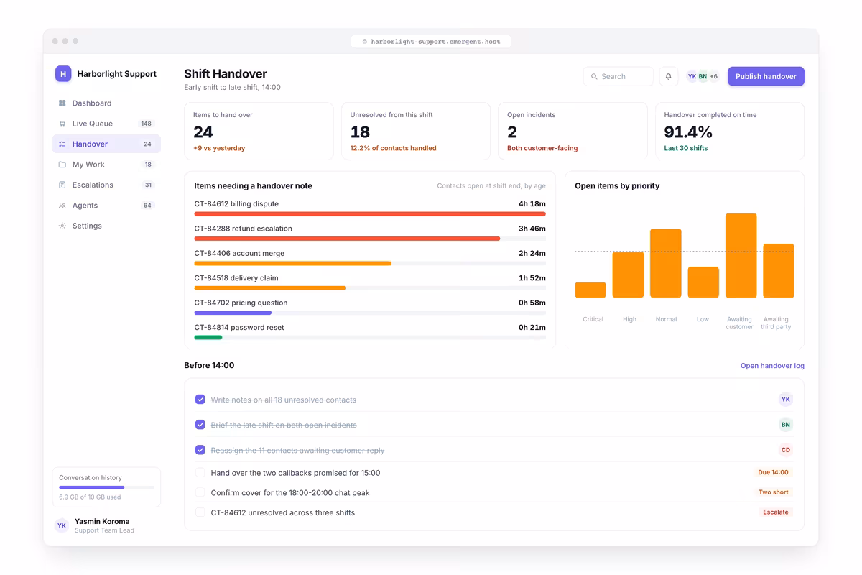Click the Escalations document icon

point(62,185)
